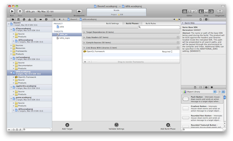This screenshot has height=141, width=233.
Task: Click the Validate Settings button
Action: 116,127
